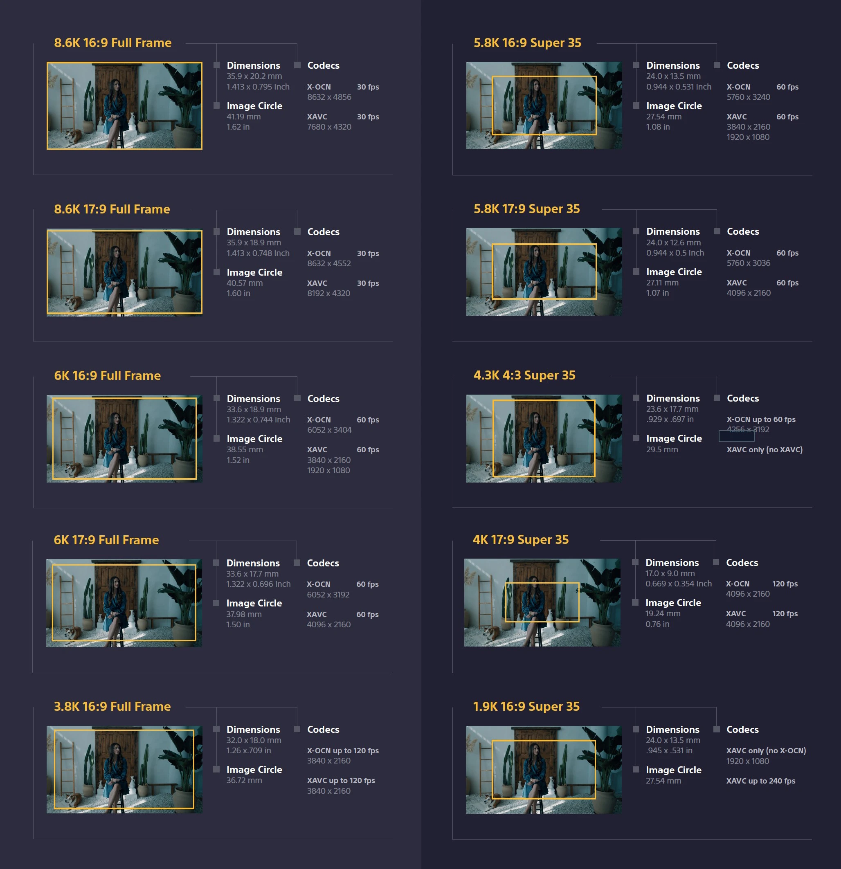Click the '1.413 x 0.795 Inch' value
The image size is (841, 869).
click(258, 86)
